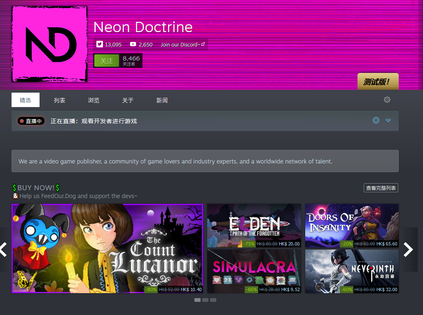Go to next carousel page with right arrow
The width and height of the screenshot is (423, 315).
click(408, 250)
